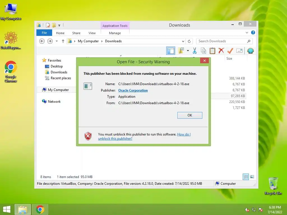Viewport: 287px width, 215px height.
Task: Click the 388,144 KB size cell
Action: tap(237, 78)
